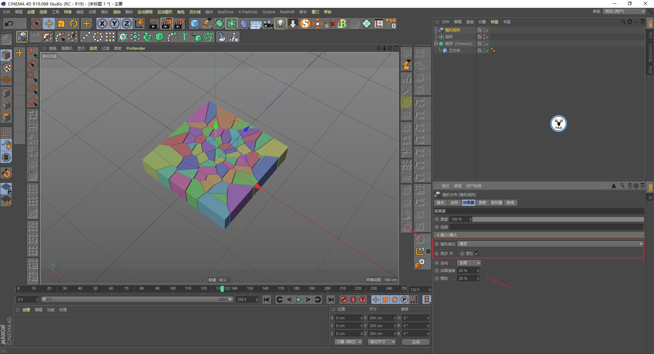Select the spline pen icon

[x=207, y=23]
